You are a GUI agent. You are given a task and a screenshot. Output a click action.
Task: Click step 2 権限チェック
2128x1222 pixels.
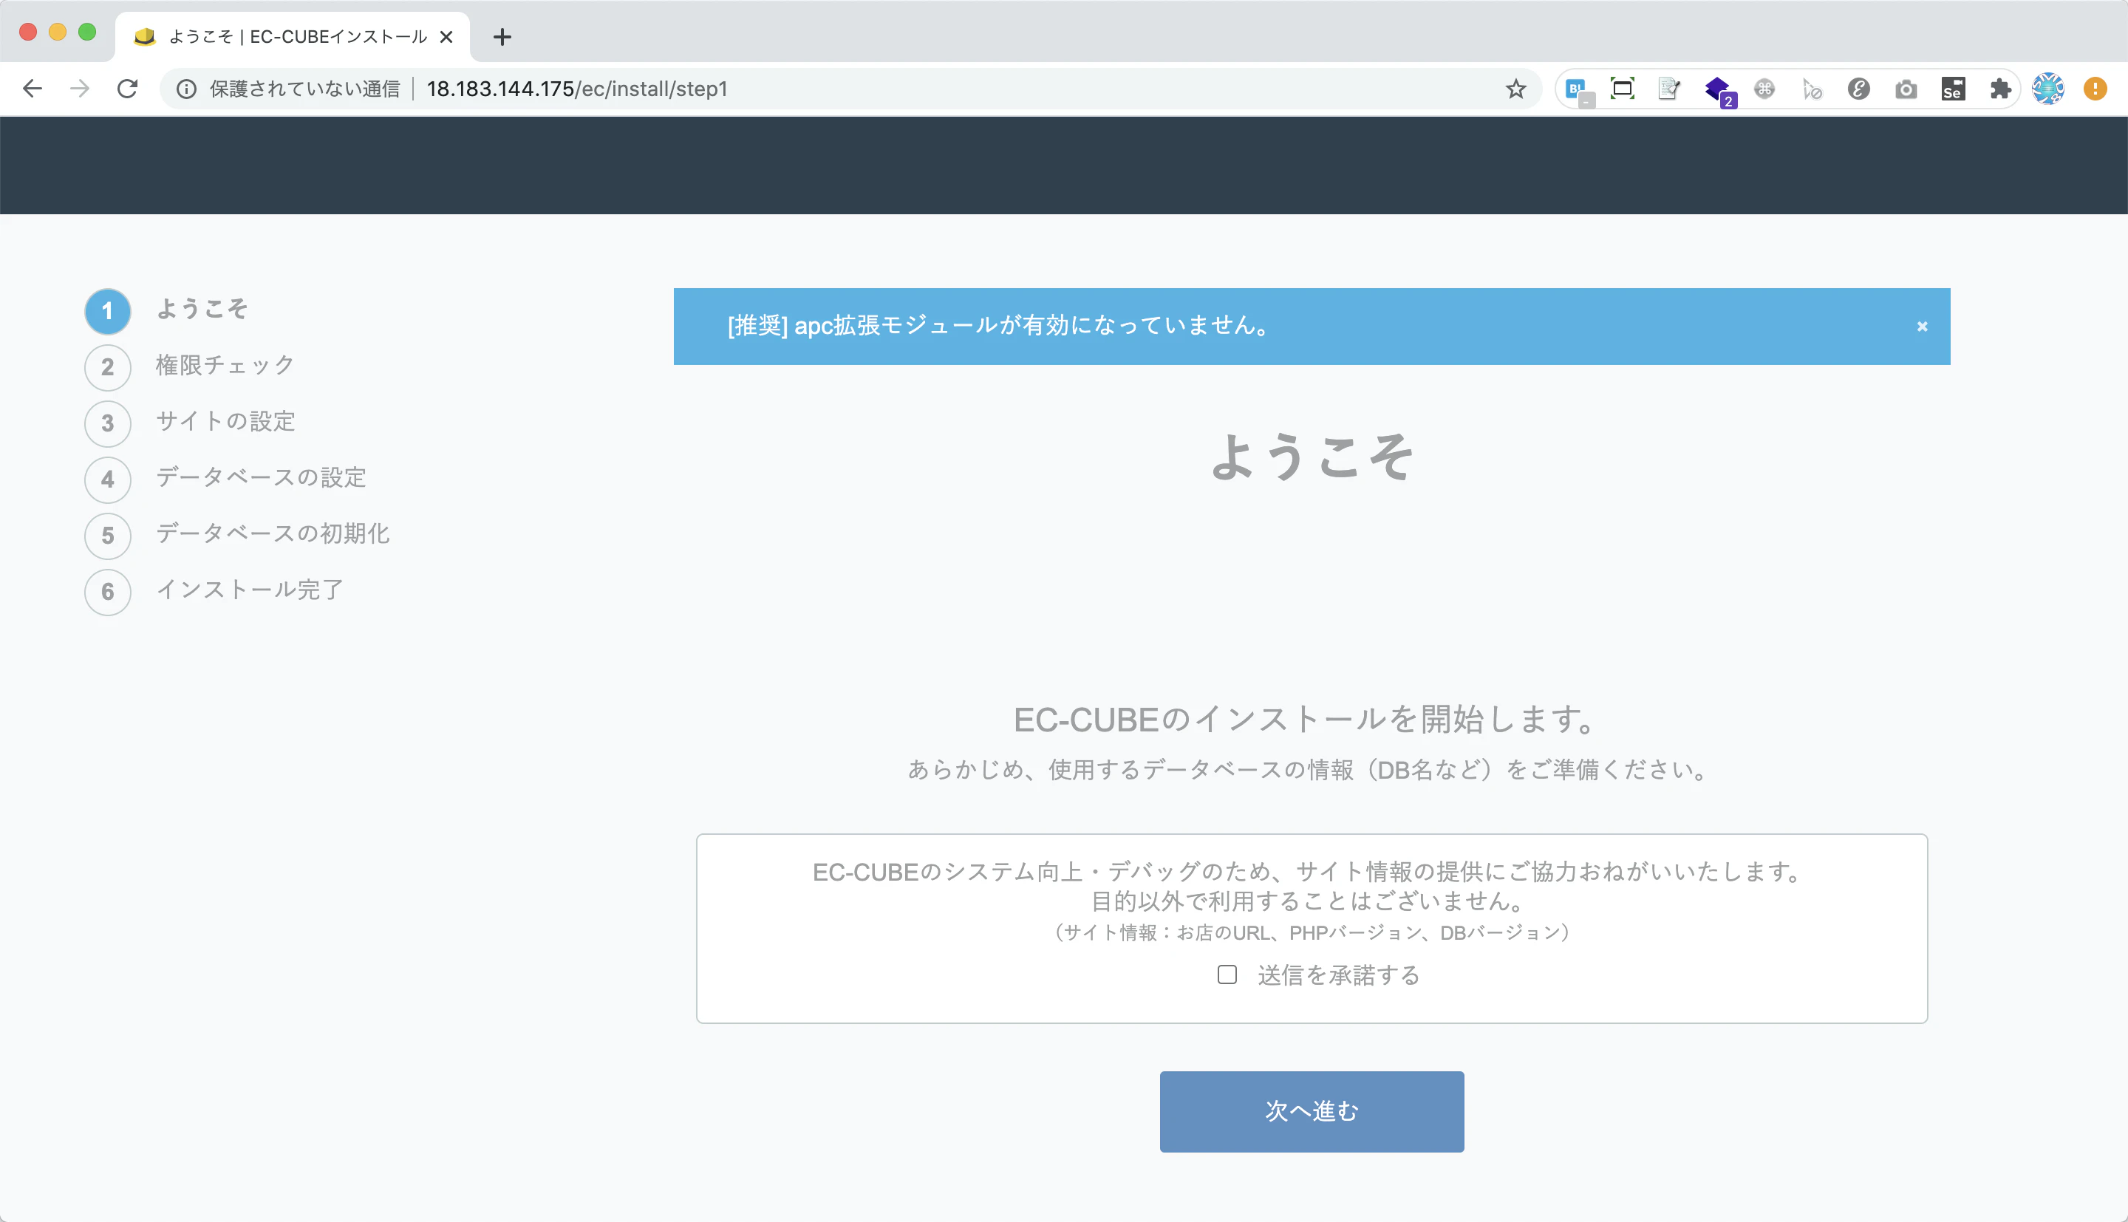click(x=190, y=366)
